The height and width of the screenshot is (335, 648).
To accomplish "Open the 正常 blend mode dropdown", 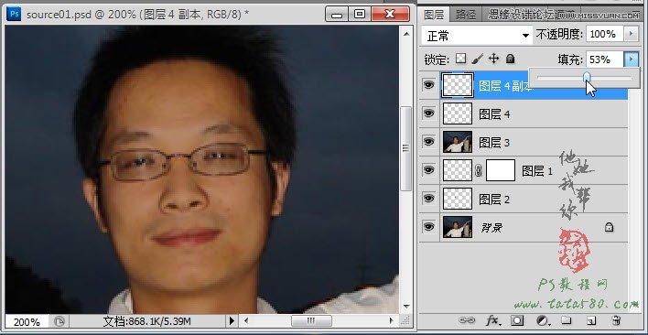I will [x=477, y=36].
